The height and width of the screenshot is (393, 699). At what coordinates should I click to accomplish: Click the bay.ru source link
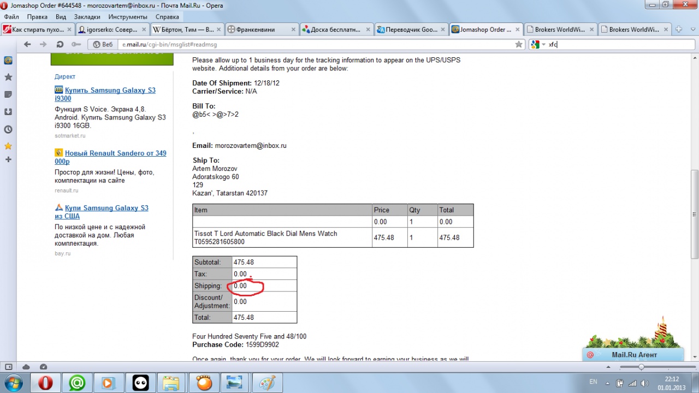click(63, 253)
